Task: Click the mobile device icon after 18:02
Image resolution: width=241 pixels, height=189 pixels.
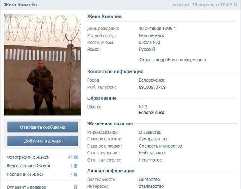Action: [x=235, y=5]
